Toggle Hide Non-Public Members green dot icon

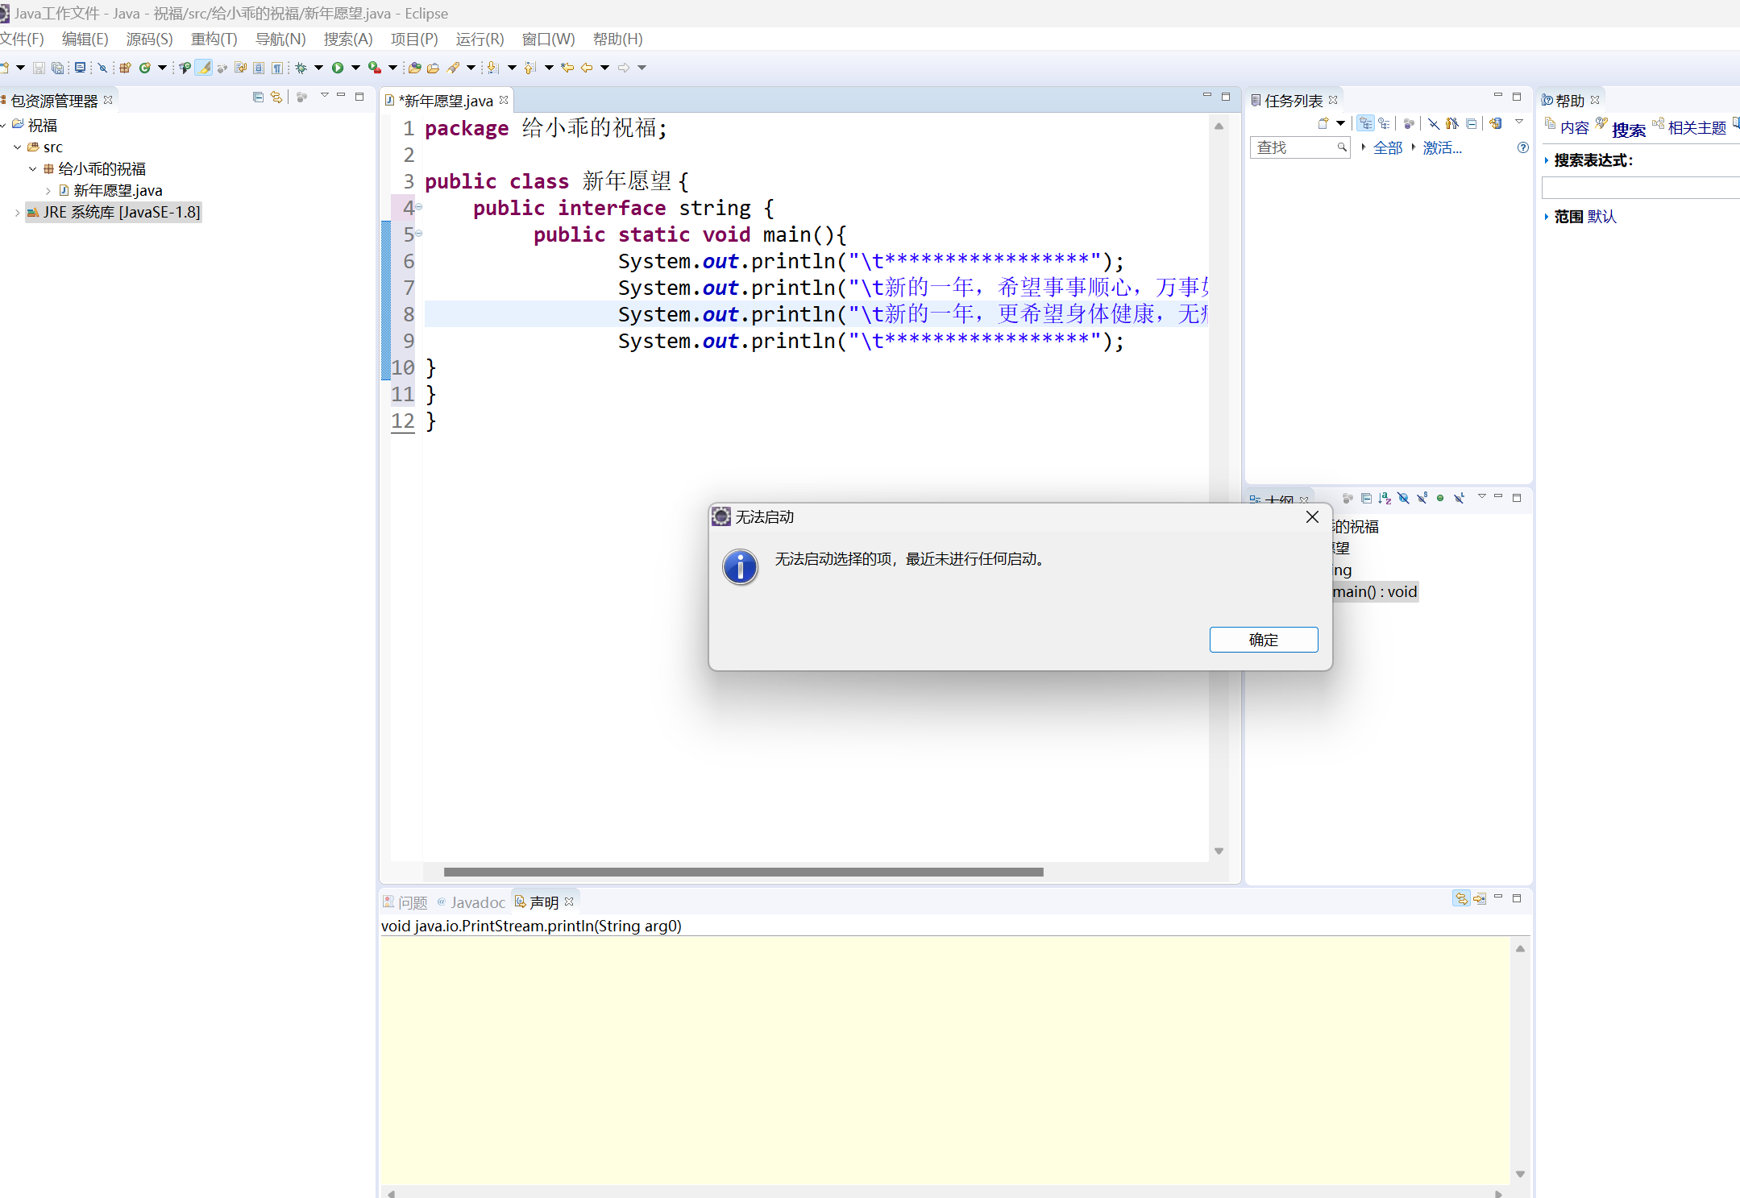1440,498
